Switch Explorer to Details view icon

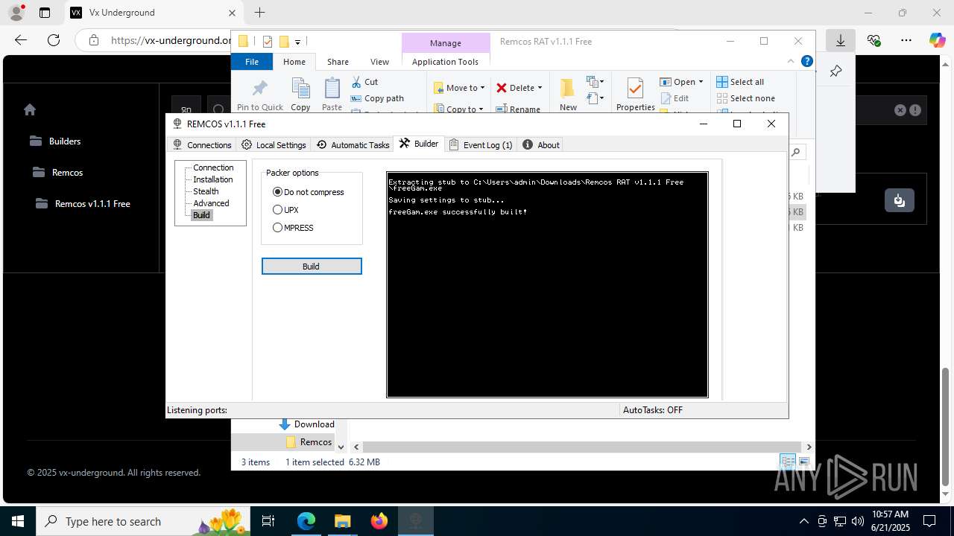[x=788, y=462]
